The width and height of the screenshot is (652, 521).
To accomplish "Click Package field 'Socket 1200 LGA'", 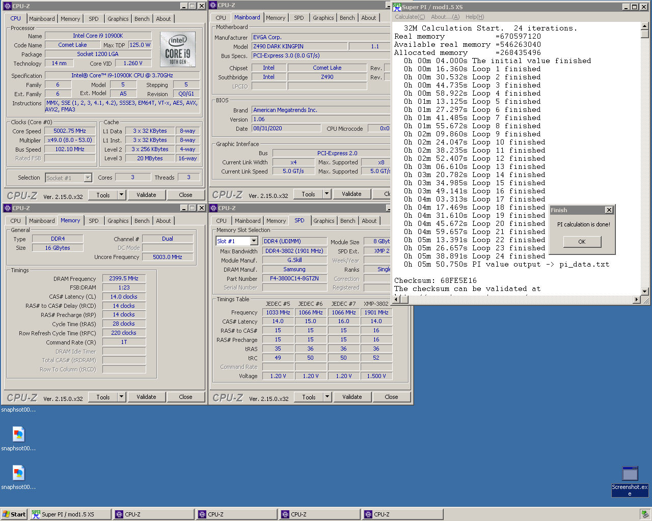I will coord(98,54).
